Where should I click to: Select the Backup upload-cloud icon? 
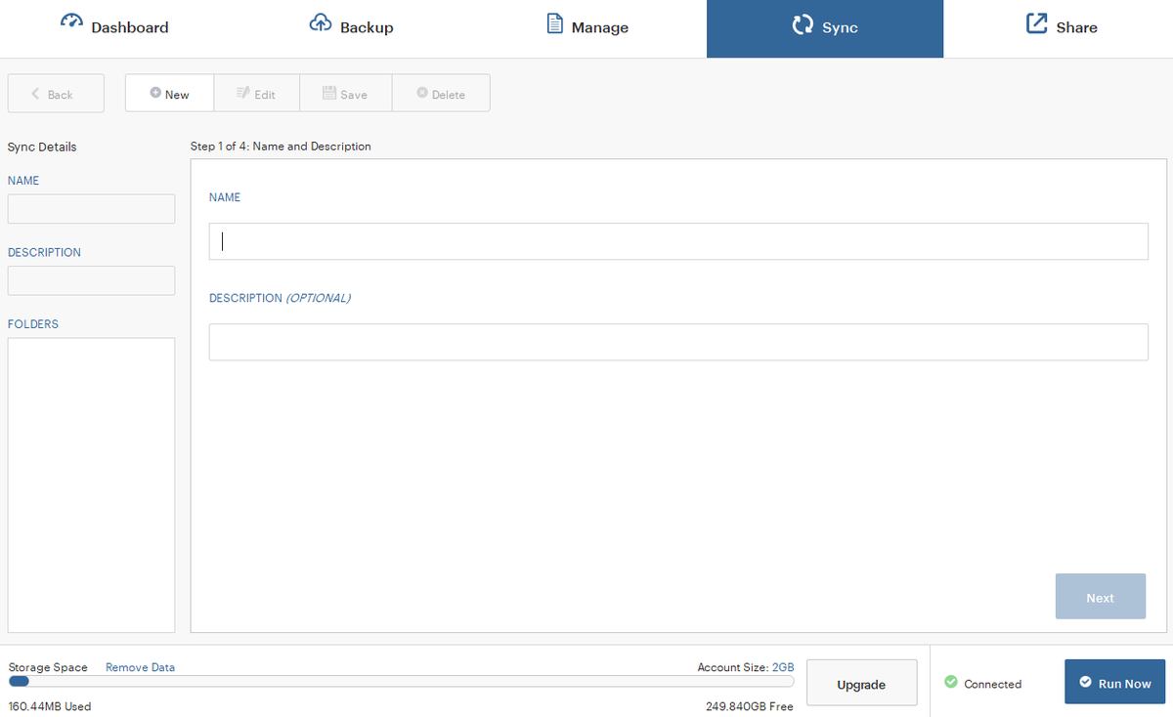pos(320,21)
